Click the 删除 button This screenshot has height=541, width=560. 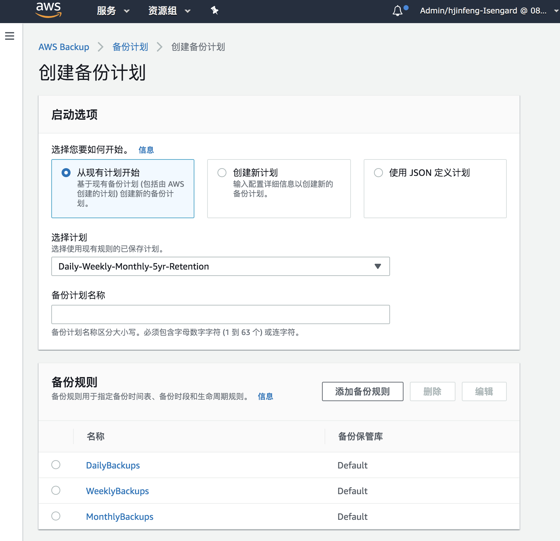(433, 391)
